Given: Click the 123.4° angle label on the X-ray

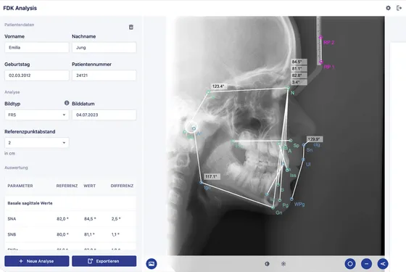Looking at the screenshot, I should coord(218,86).
